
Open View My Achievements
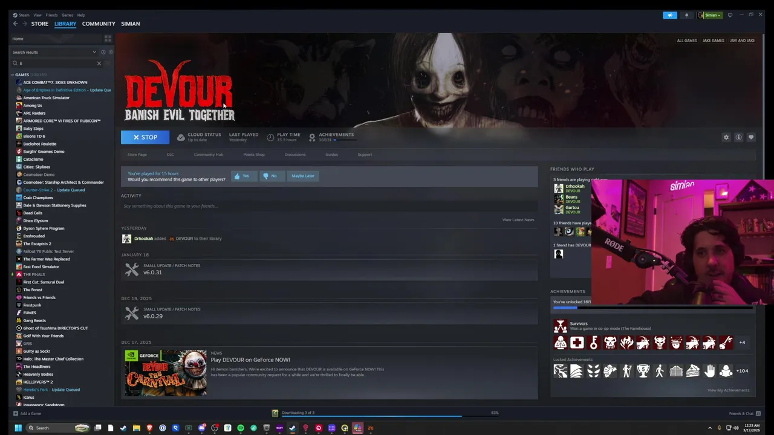coord(728,390)
